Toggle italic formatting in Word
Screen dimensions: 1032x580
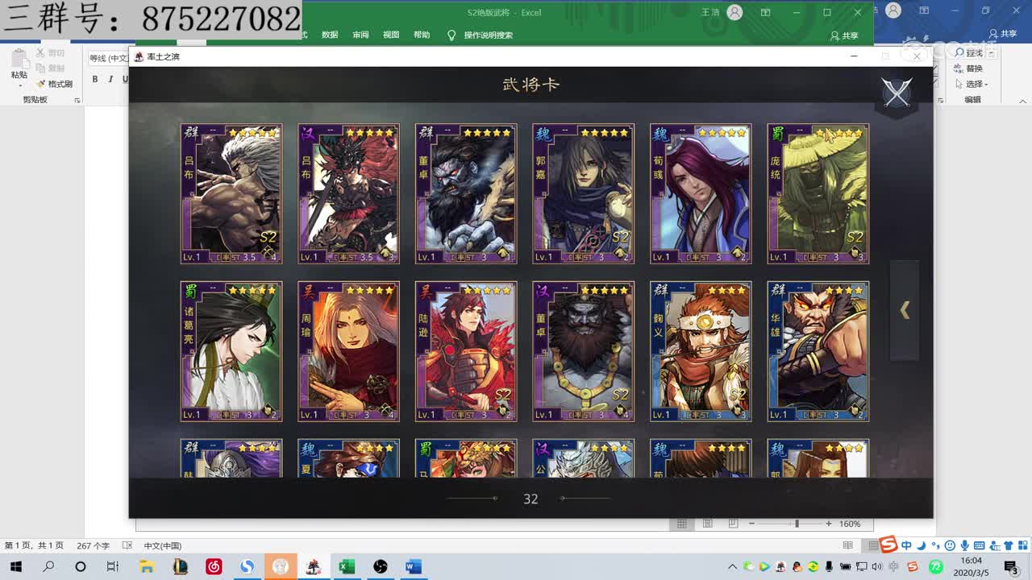(x=110, y=79)
